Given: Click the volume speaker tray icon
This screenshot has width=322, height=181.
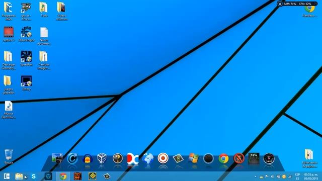Looking at the screenshot, I should [x=272, y=176].
